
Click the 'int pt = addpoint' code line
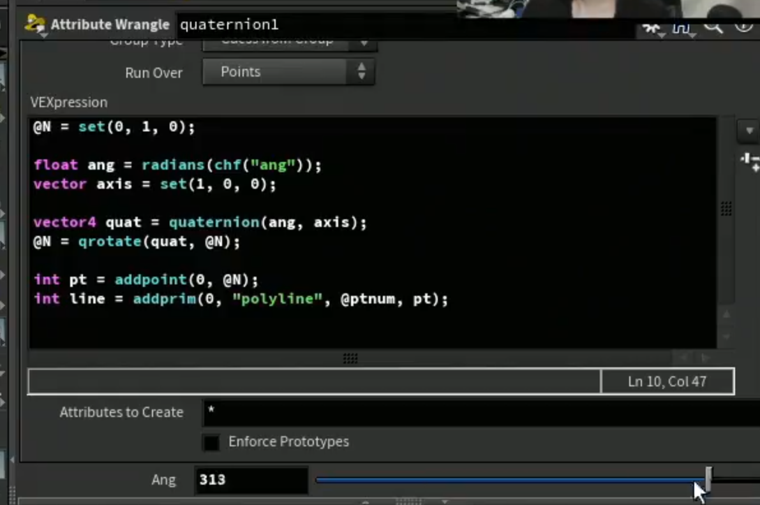click(146, 280)
